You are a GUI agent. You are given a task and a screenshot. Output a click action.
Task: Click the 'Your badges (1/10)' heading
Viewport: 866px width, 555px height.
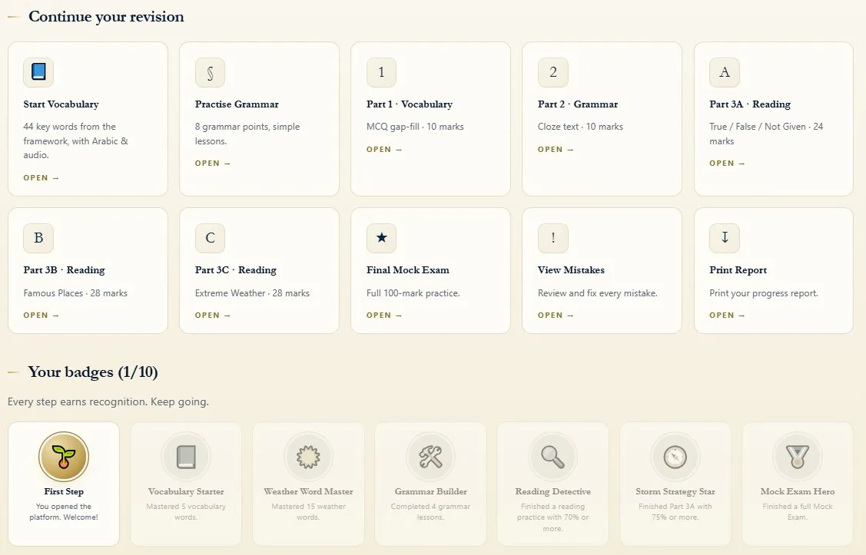click(93, 372)
